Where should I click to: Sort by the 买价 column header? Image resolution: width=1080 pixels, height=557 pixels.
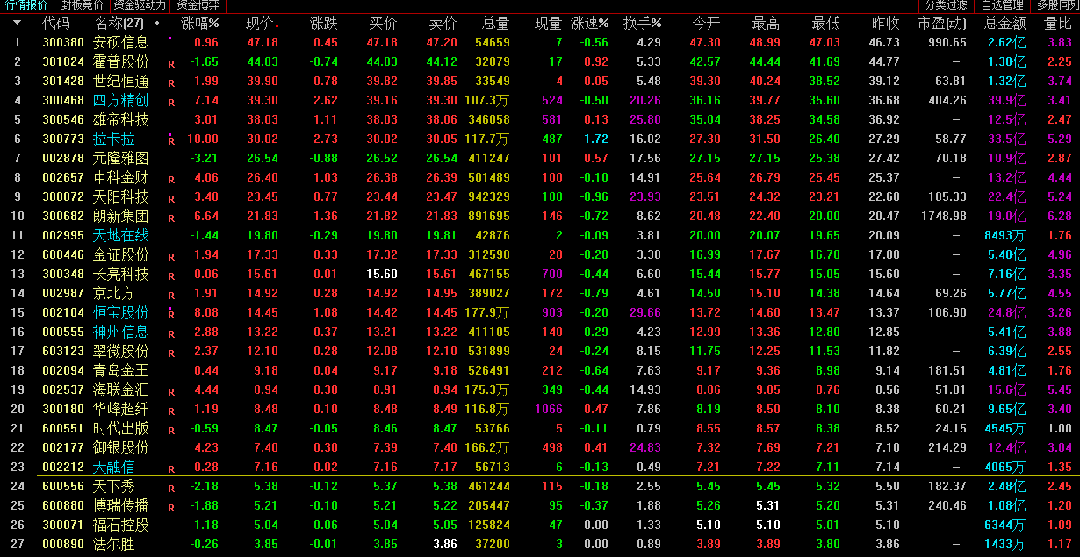click(384, 23)
